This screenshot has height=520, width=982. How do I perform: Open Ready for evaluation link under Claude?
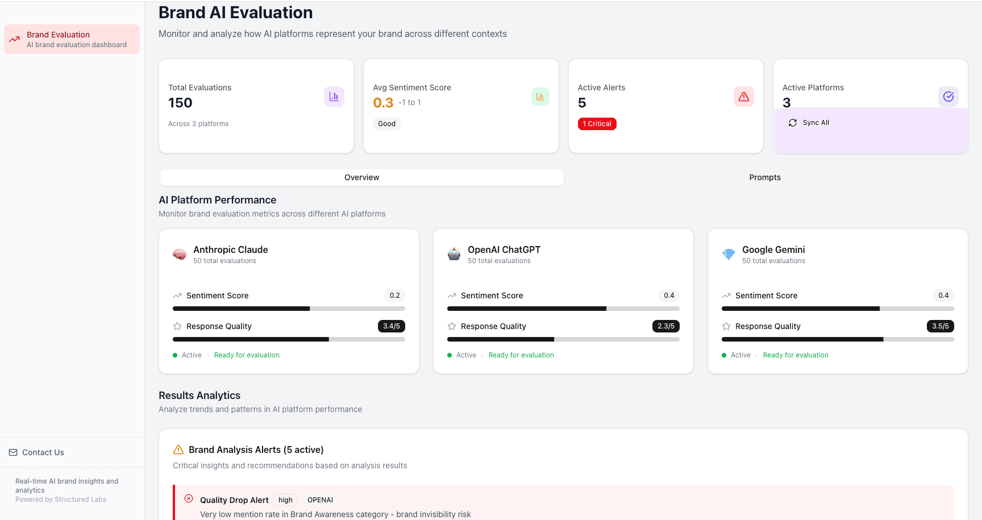(x=247, y=355)
